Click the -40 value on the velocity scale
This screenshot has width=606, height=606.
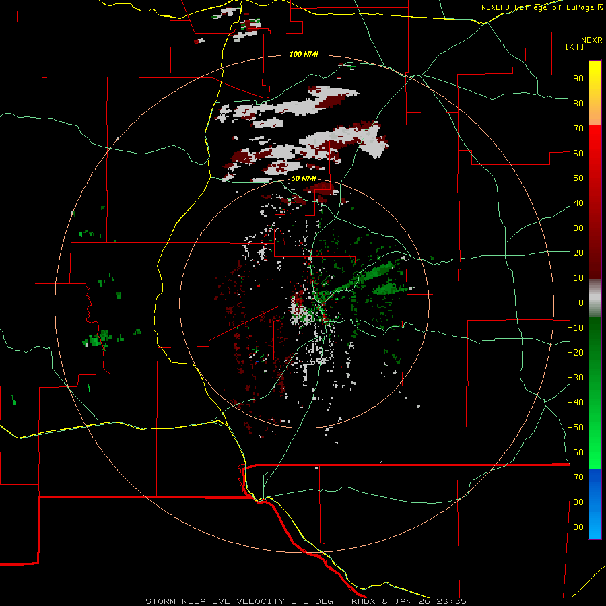click(576, 403)
